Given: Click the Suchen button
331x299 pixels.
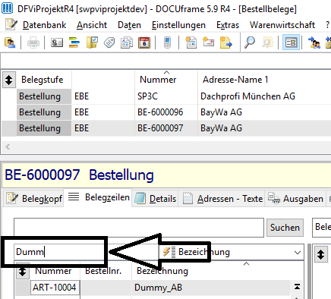Looking at the screenshot, I should pyautogui.click(x=285, y=228).
